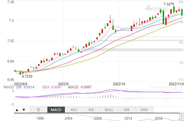188x121 pixels.
Task: Switch to the MACD indicator tab
Action: tap(56, 110)
